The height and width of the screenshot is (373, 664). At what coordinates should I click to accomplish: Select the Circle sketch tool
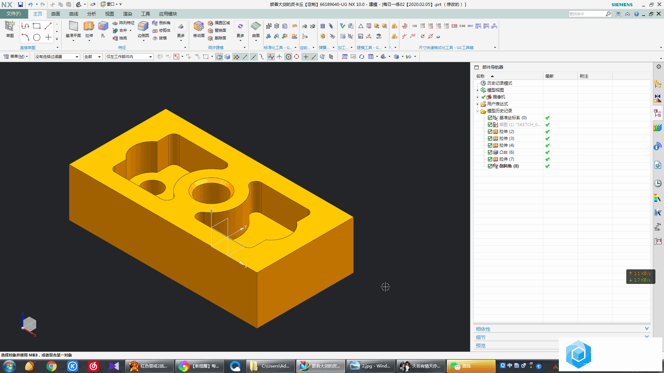pos(37,37)
